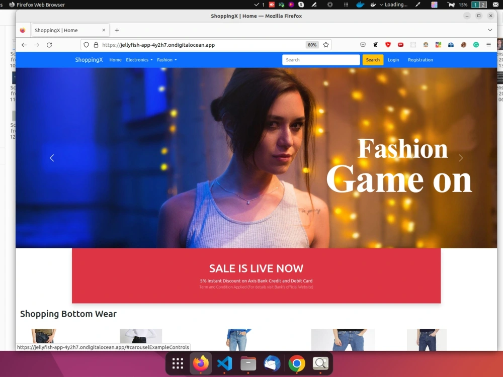Open the list all tabs chevron
Viewport: 503px width, 377px height.
coord(490,30)
